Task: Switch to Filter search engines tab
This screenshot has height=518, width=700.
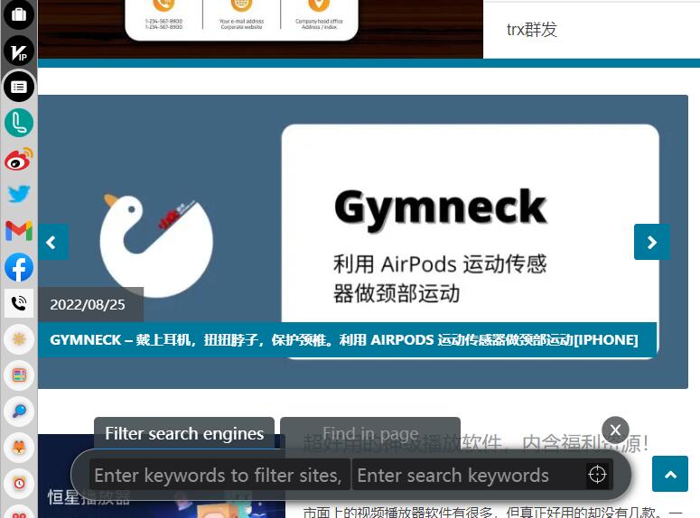Action: (x=184, y=433)
